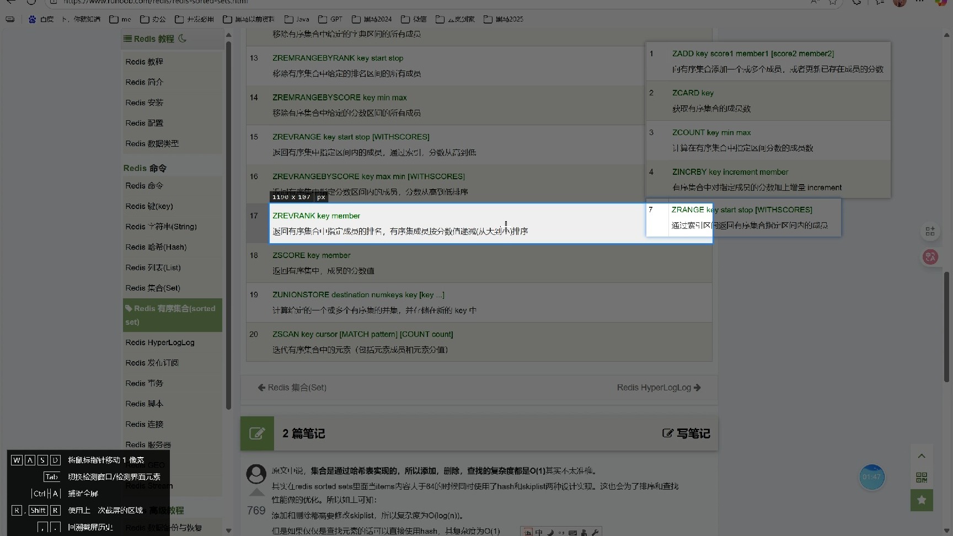This screenshot has height=536, width=953.
Task: Click 写笔记 write note button
Action: pos(686,433)
